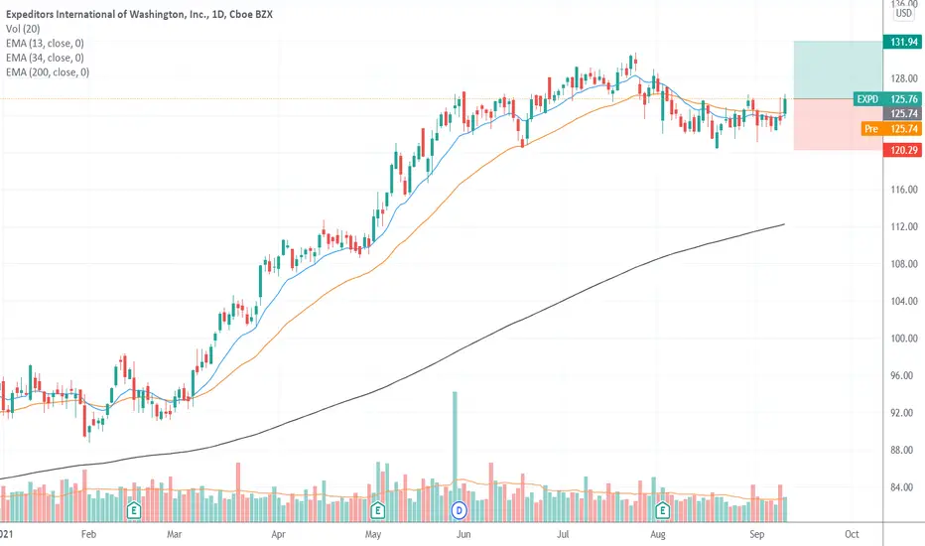Click the Sep date axis label
This screenshot has width=925, height=546.
pyautogui.click(x=757, y=534)
